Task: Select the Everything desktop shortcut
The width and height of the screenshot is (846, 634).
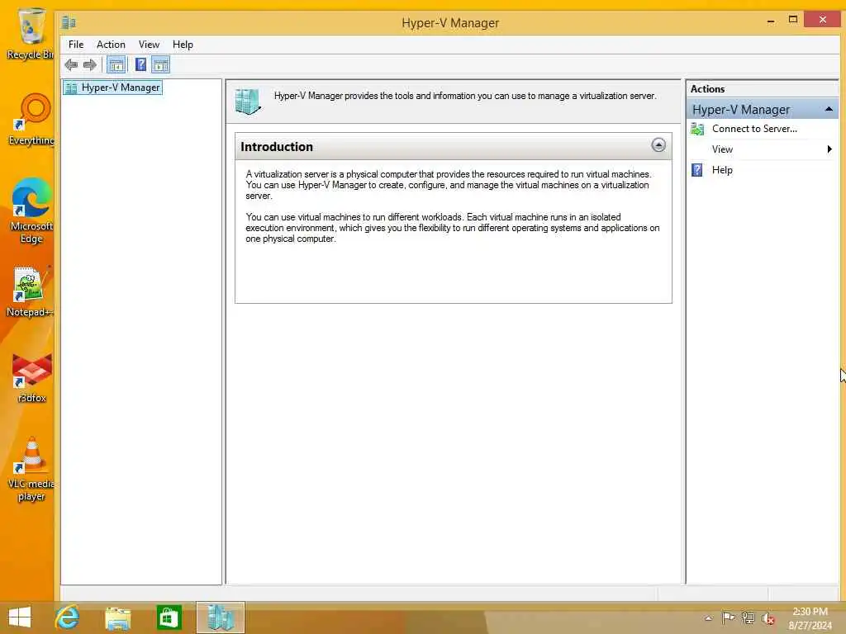Action: click(x=32, y=119)
